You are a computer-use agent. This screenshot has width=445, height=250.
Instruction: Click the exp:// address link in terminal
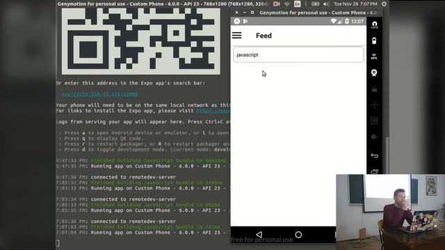tap(100, 94)
